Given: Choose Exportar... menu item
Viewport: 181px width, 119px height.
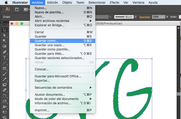Looking at the screenshot, I should [x=63, y=81].
